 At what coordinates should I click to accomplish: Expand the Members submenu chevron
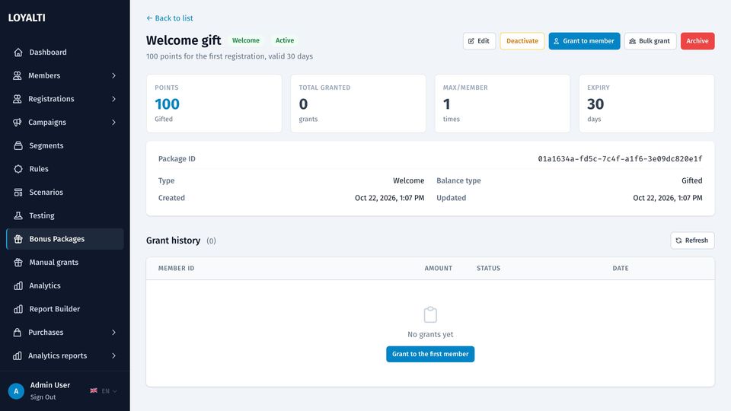coord(113,75)
